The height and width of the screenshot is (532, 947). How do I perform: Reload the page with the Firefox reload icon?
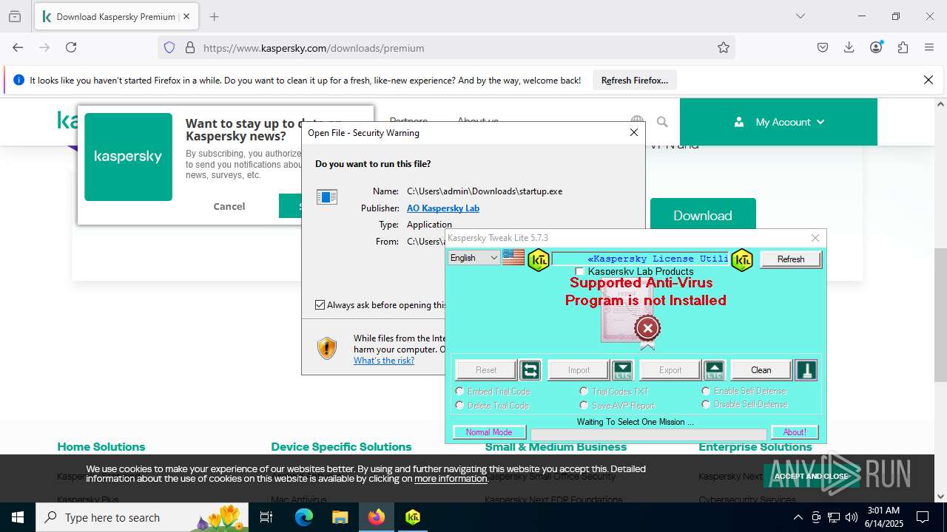pyautogui.click(x=71, y=47)
